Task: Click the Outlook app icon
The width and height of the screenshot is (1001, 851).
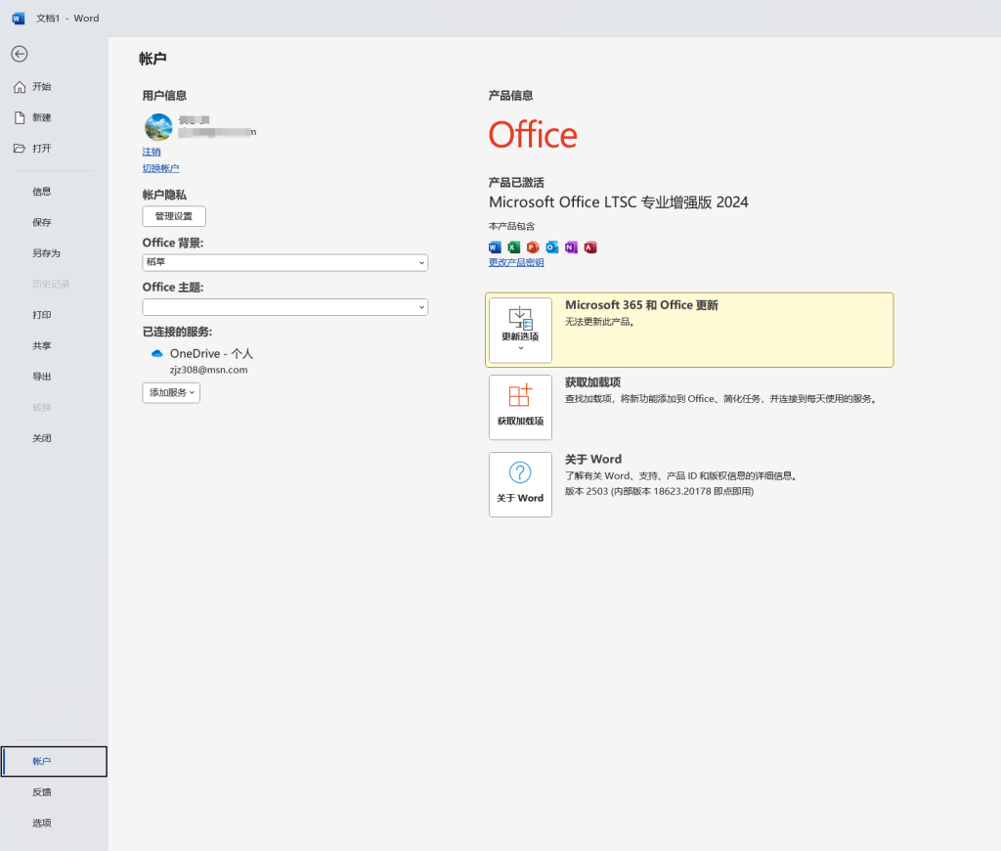Action: click(x=552, y=247)
